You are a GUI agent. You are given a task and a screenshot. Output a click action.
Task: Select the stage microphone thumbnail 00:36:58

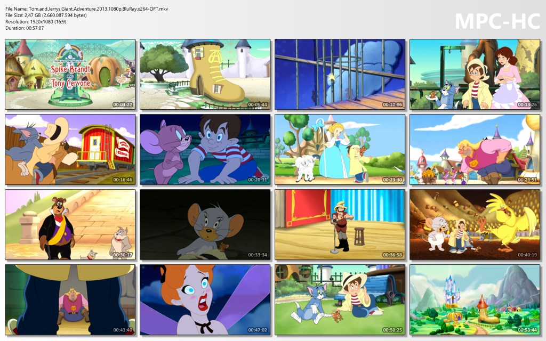(340, 225)
